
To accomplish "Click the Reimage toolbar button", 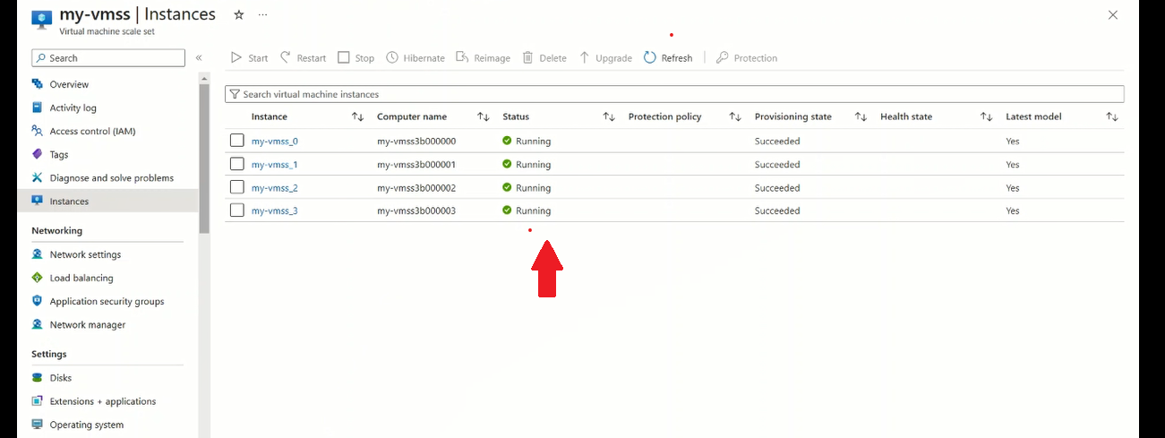I will click(484, 58).
